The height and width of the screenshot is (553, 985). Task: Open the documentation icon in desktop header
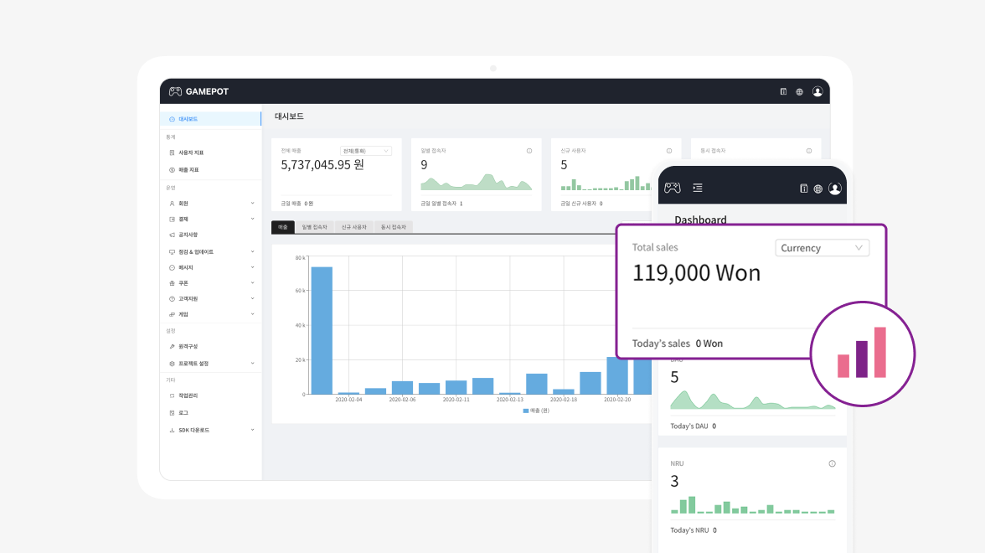(x=783, y=92)
